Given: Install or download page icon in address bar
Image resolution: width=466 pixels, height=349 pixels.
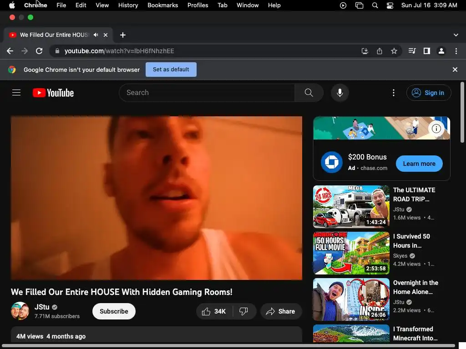Looking at the screenshot, I should [x=365, y=51].
